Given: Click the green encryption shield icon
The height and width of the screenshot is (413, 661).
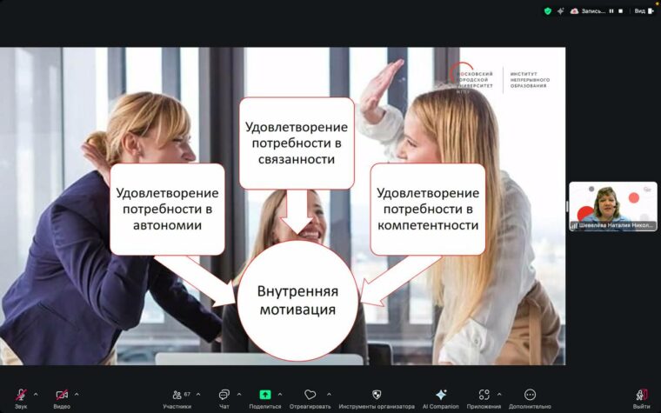Looking at the screenshot, I should (548, 10).
